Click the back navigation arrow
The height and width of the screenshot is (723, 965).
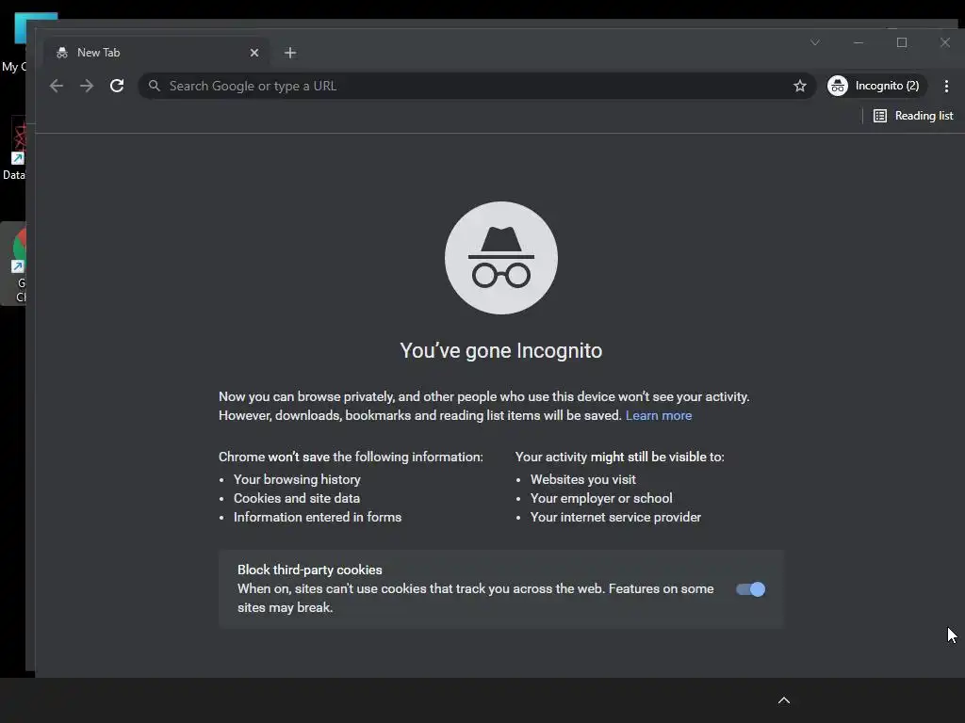click(56, 86)
